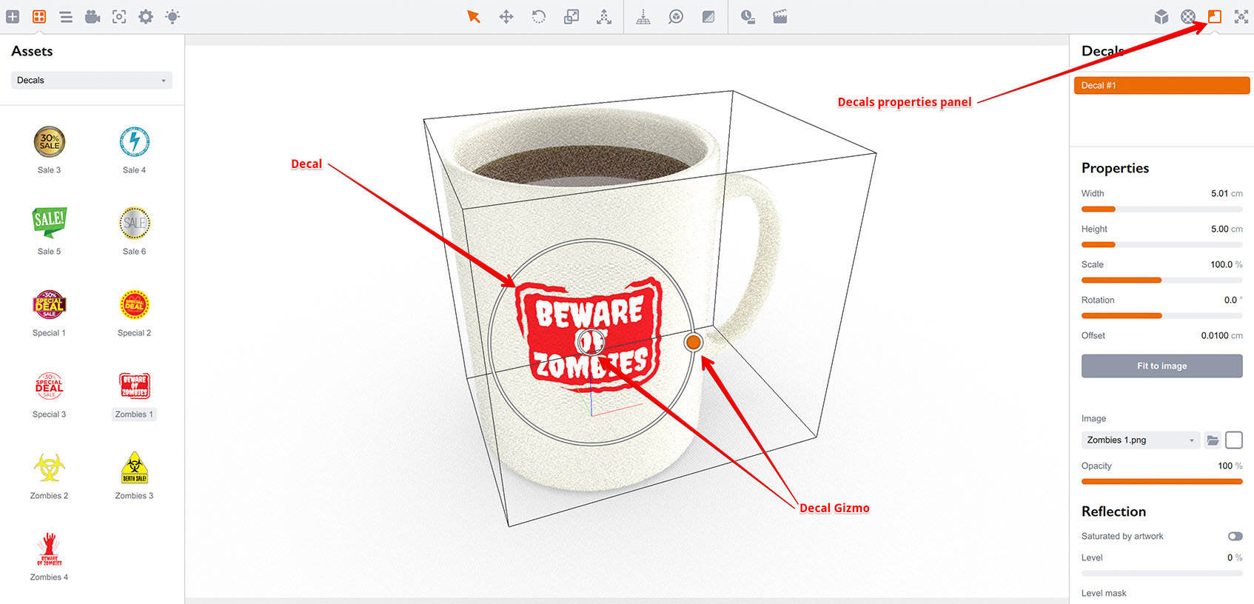
Task: Adjust the Reflection Level slider
Action: (1162, 574)
